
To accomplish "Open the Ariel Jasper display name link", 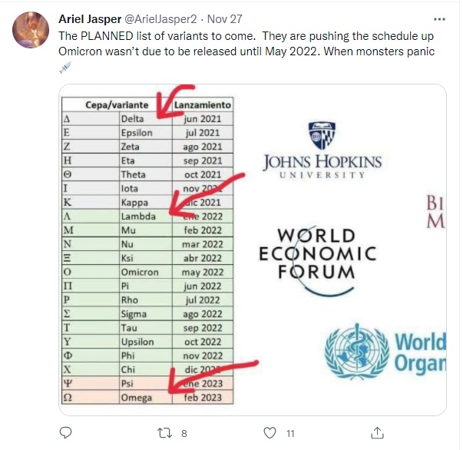I will (x=91, y=18).
